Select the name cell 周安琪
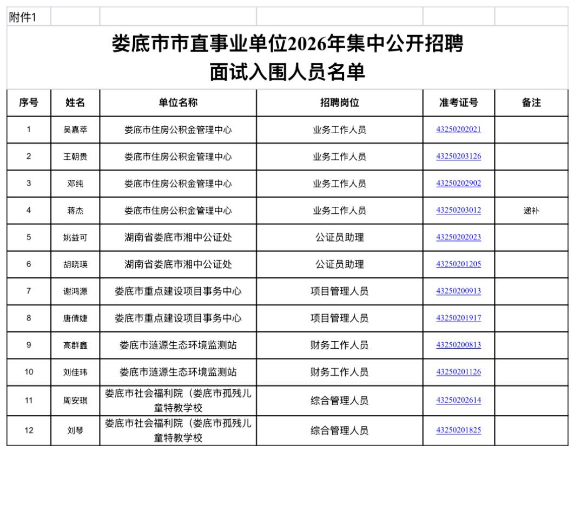 75,401
